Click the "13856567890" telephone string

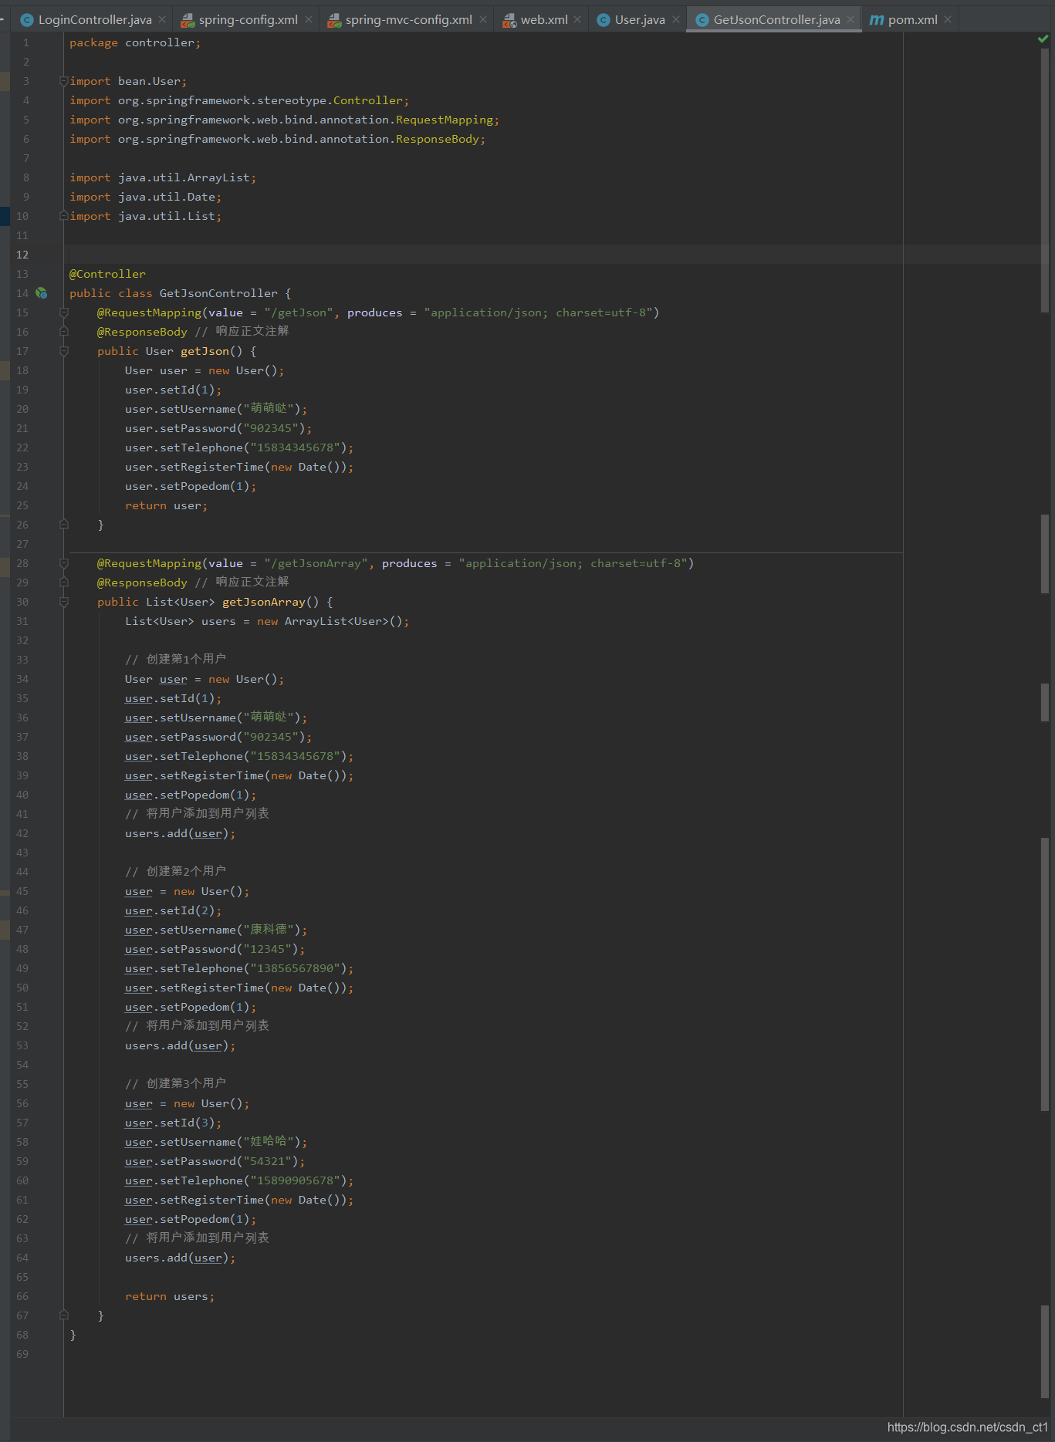[x=295, y=968]
